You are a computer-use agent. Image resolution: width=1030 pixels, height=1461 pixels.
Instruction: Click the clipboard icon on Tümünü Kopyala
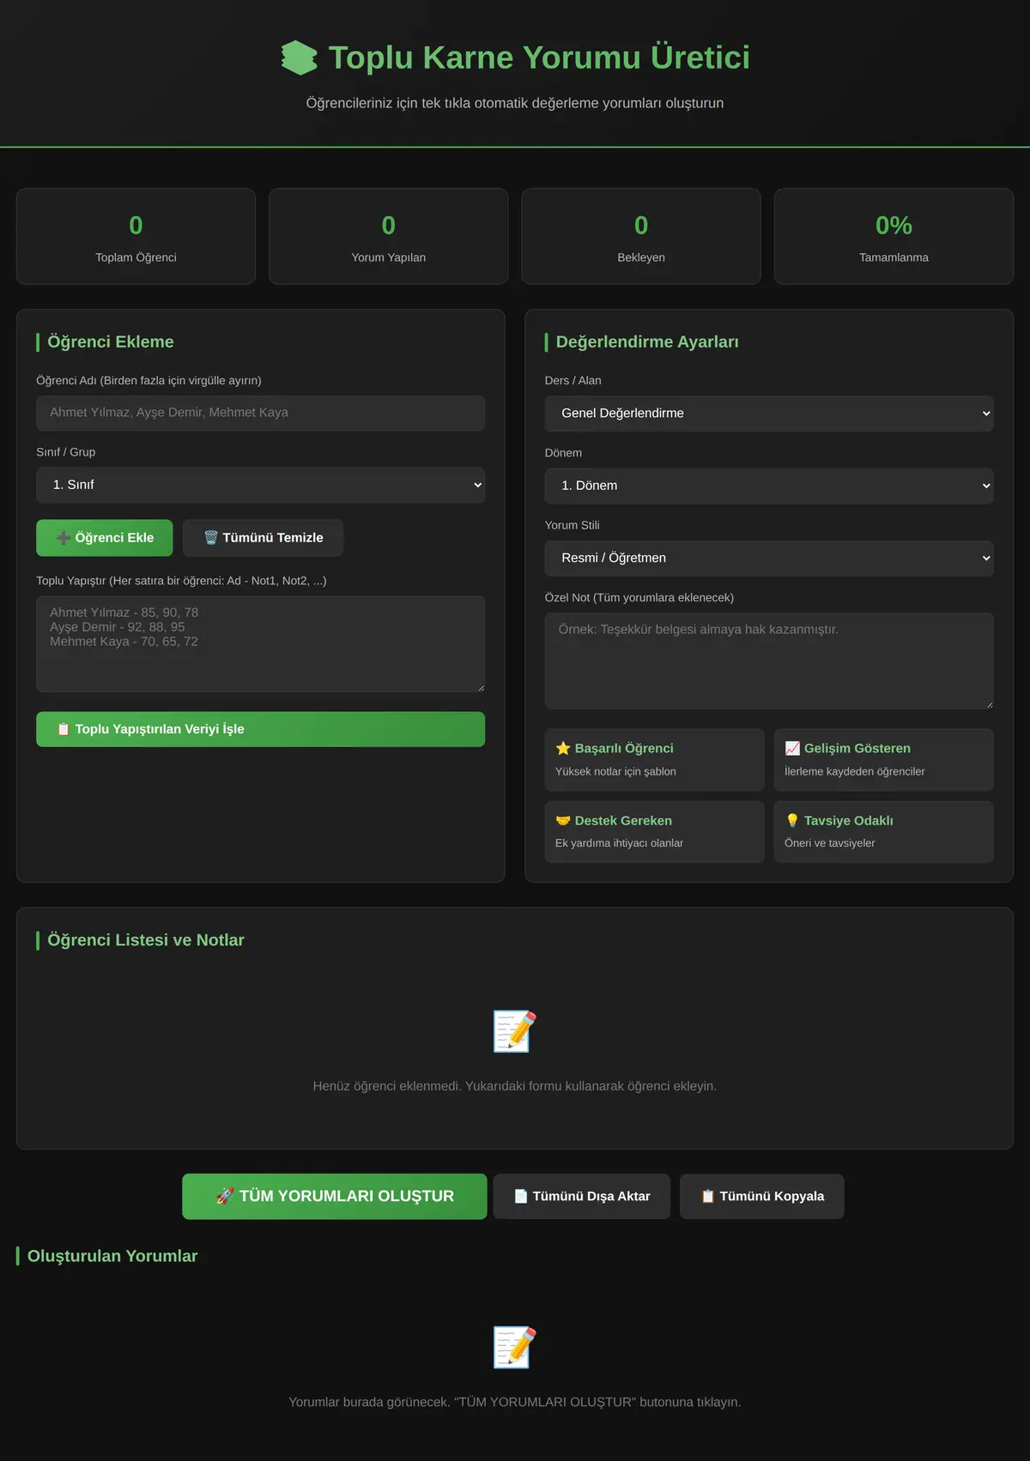(x=708, y=1196)
